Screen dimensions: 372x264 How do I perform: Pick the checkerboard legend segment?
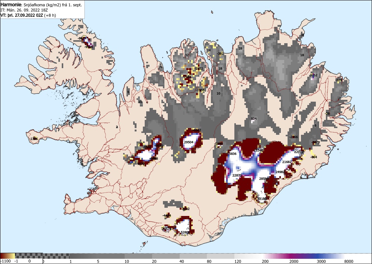[x=42, y=256]
